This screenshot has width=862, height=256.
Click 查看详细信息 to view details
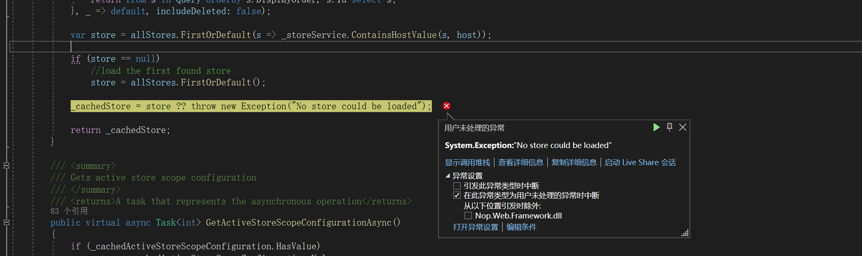pyautogui.click(x=520, y=162)
